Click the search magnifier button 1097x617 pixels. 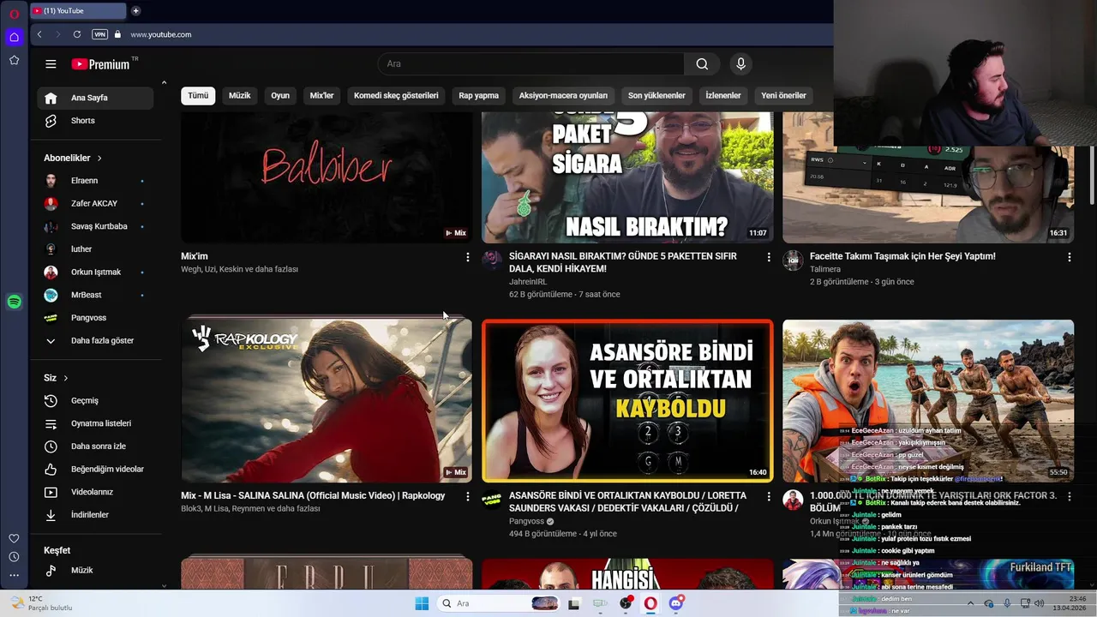click(702, 64)
